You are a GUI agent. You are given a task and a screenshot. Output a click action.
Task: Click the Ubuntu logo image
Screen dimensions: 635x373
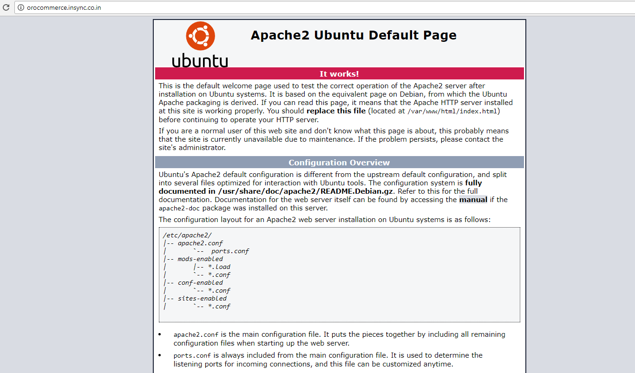coord(200,45)
